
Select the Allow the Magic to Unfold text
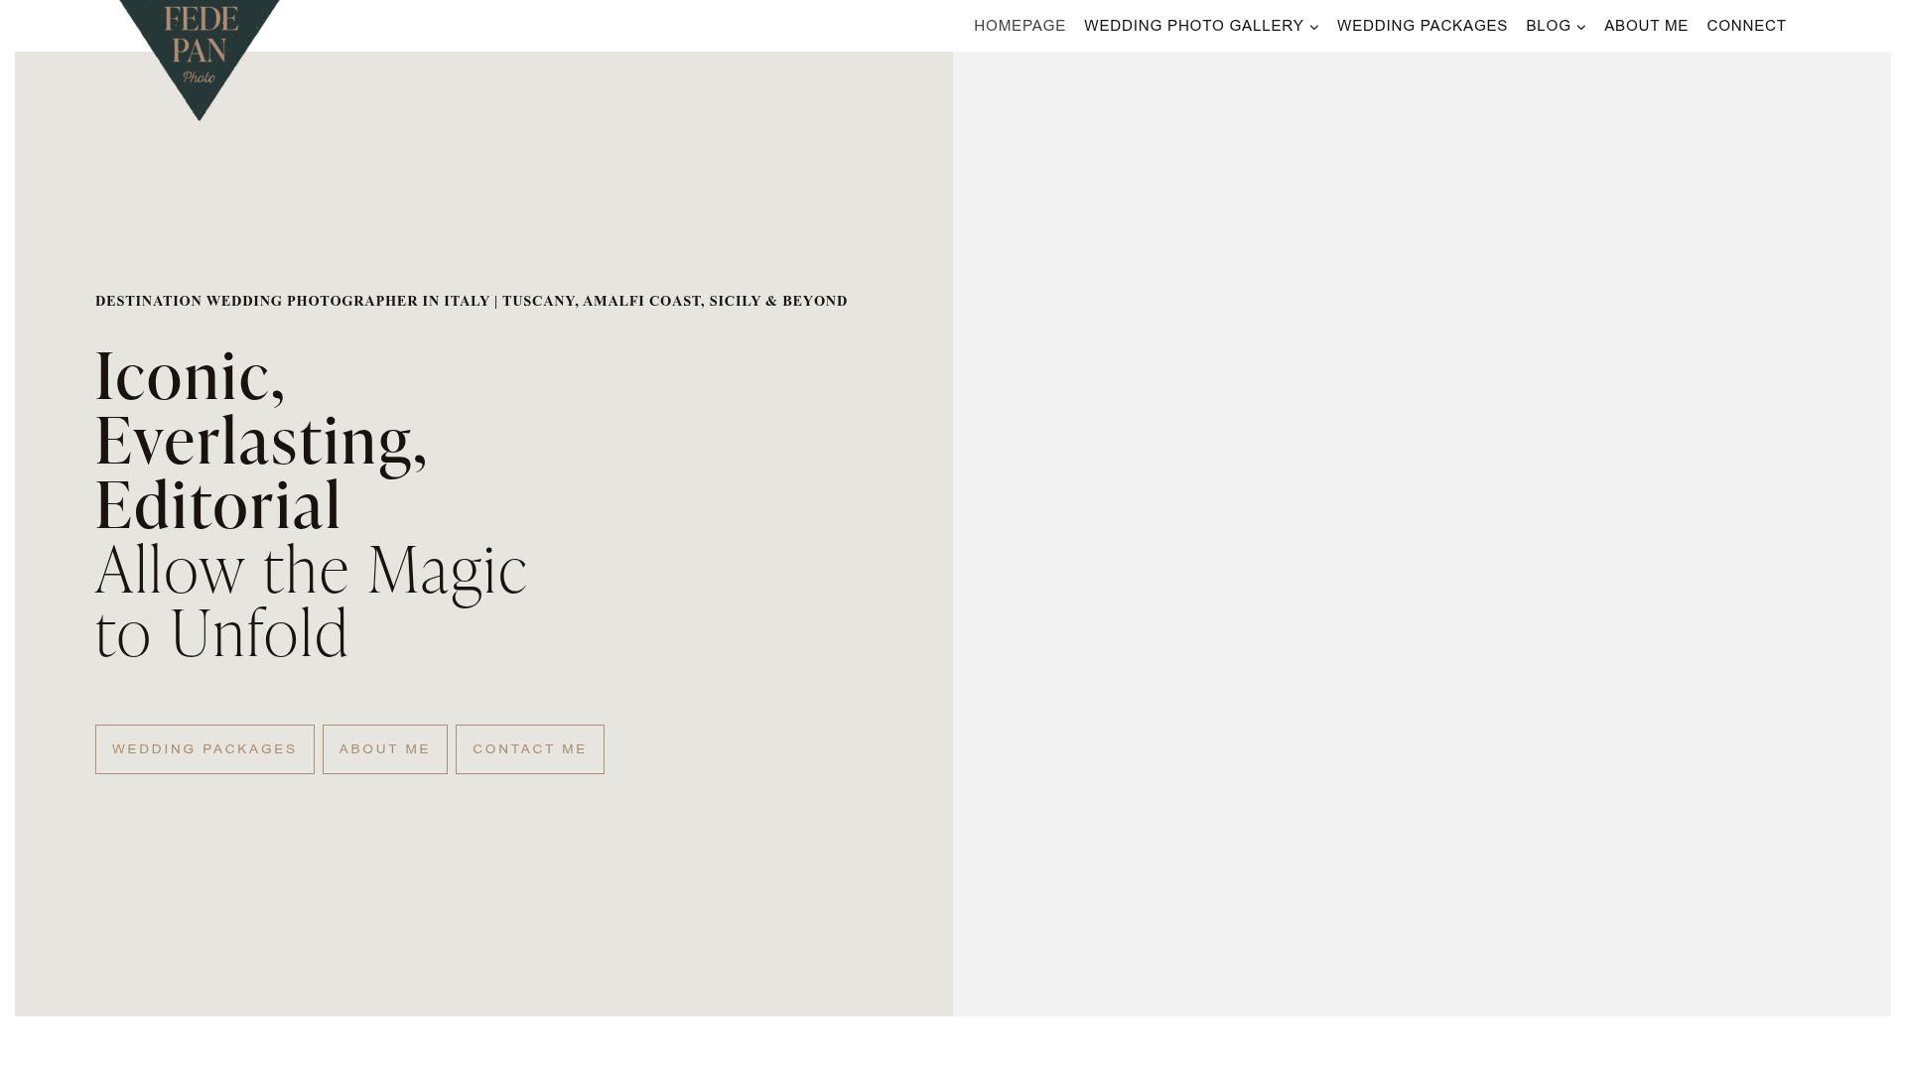[311, 602]
